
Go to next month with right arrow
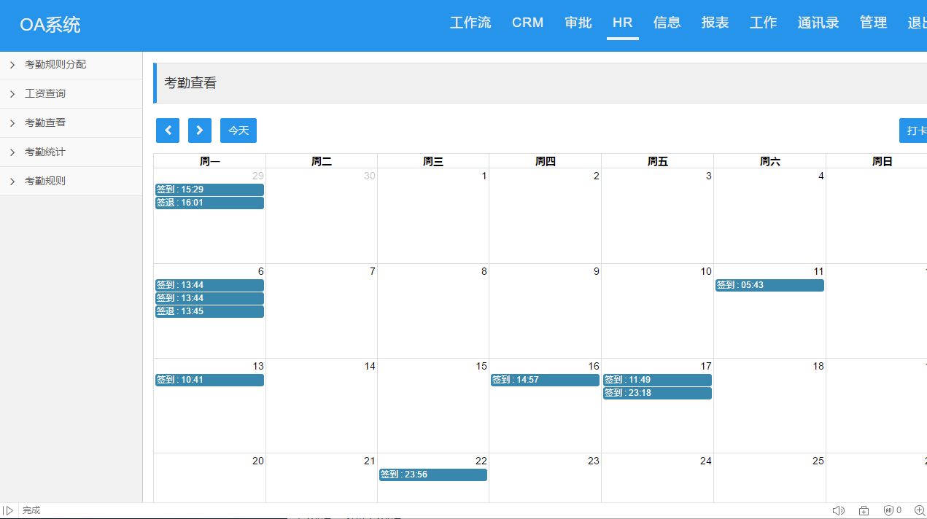pyautogui.click(x=200, y=130)
